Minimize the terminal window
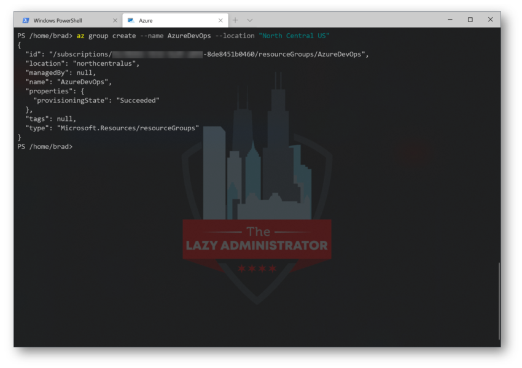This screenshot has height=368, width=522. pos(450,20)
